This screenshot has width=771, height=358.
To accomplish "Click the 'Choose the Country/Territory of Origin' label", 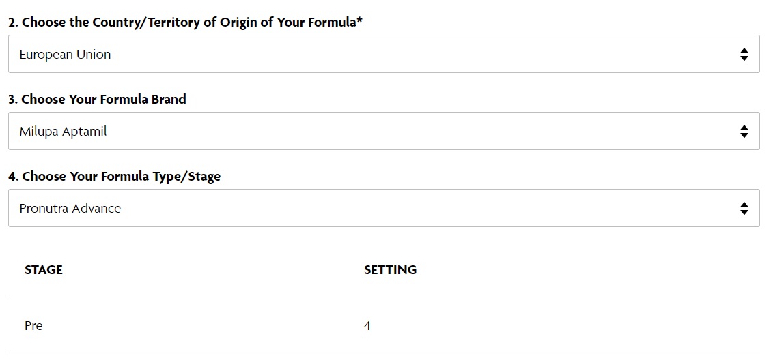I will point(185,23).
